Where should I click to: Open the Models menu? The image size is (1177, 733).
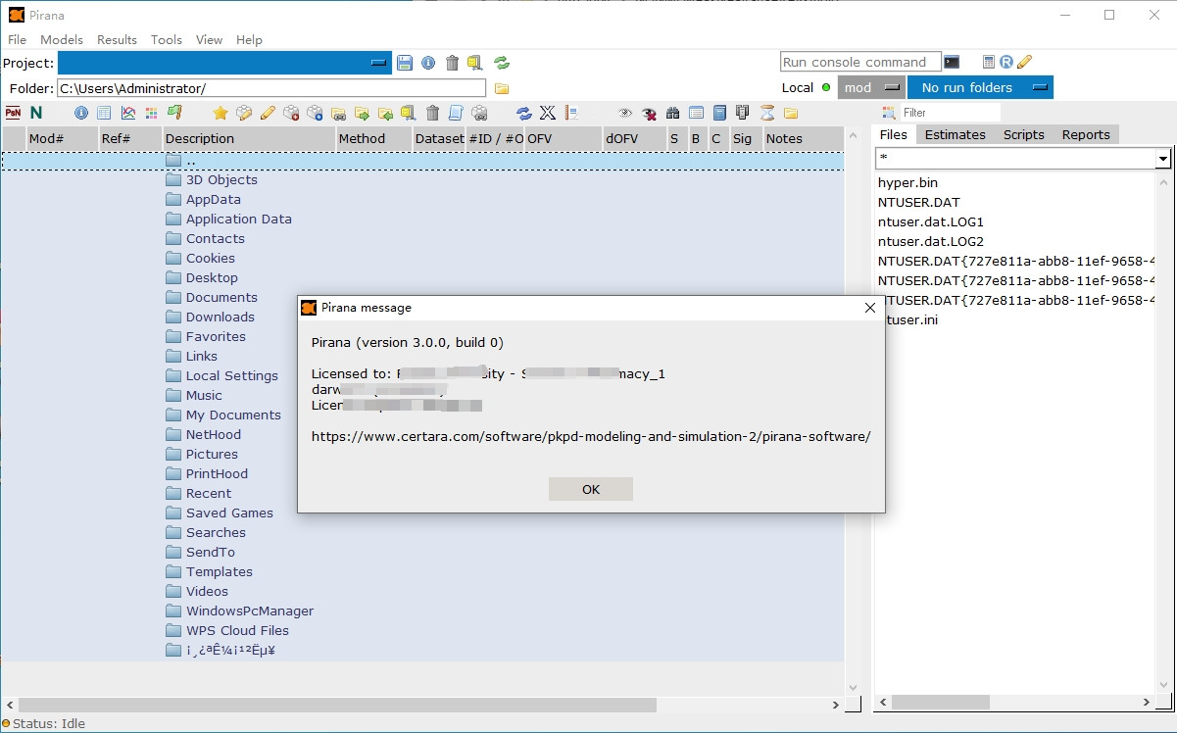(x=62, y=39)
